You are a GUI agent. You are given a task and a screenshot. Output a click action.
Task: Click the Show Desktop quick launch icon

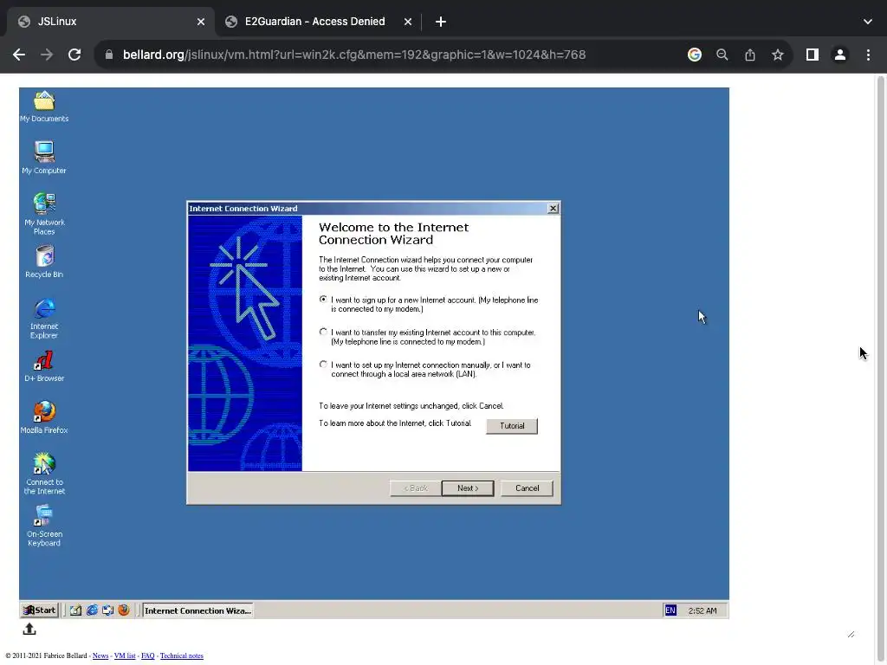(76, 610)
